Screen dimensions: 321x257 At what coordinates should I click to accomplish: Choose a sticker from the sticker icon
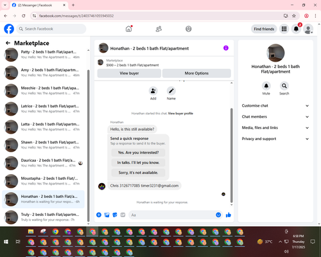115,215
